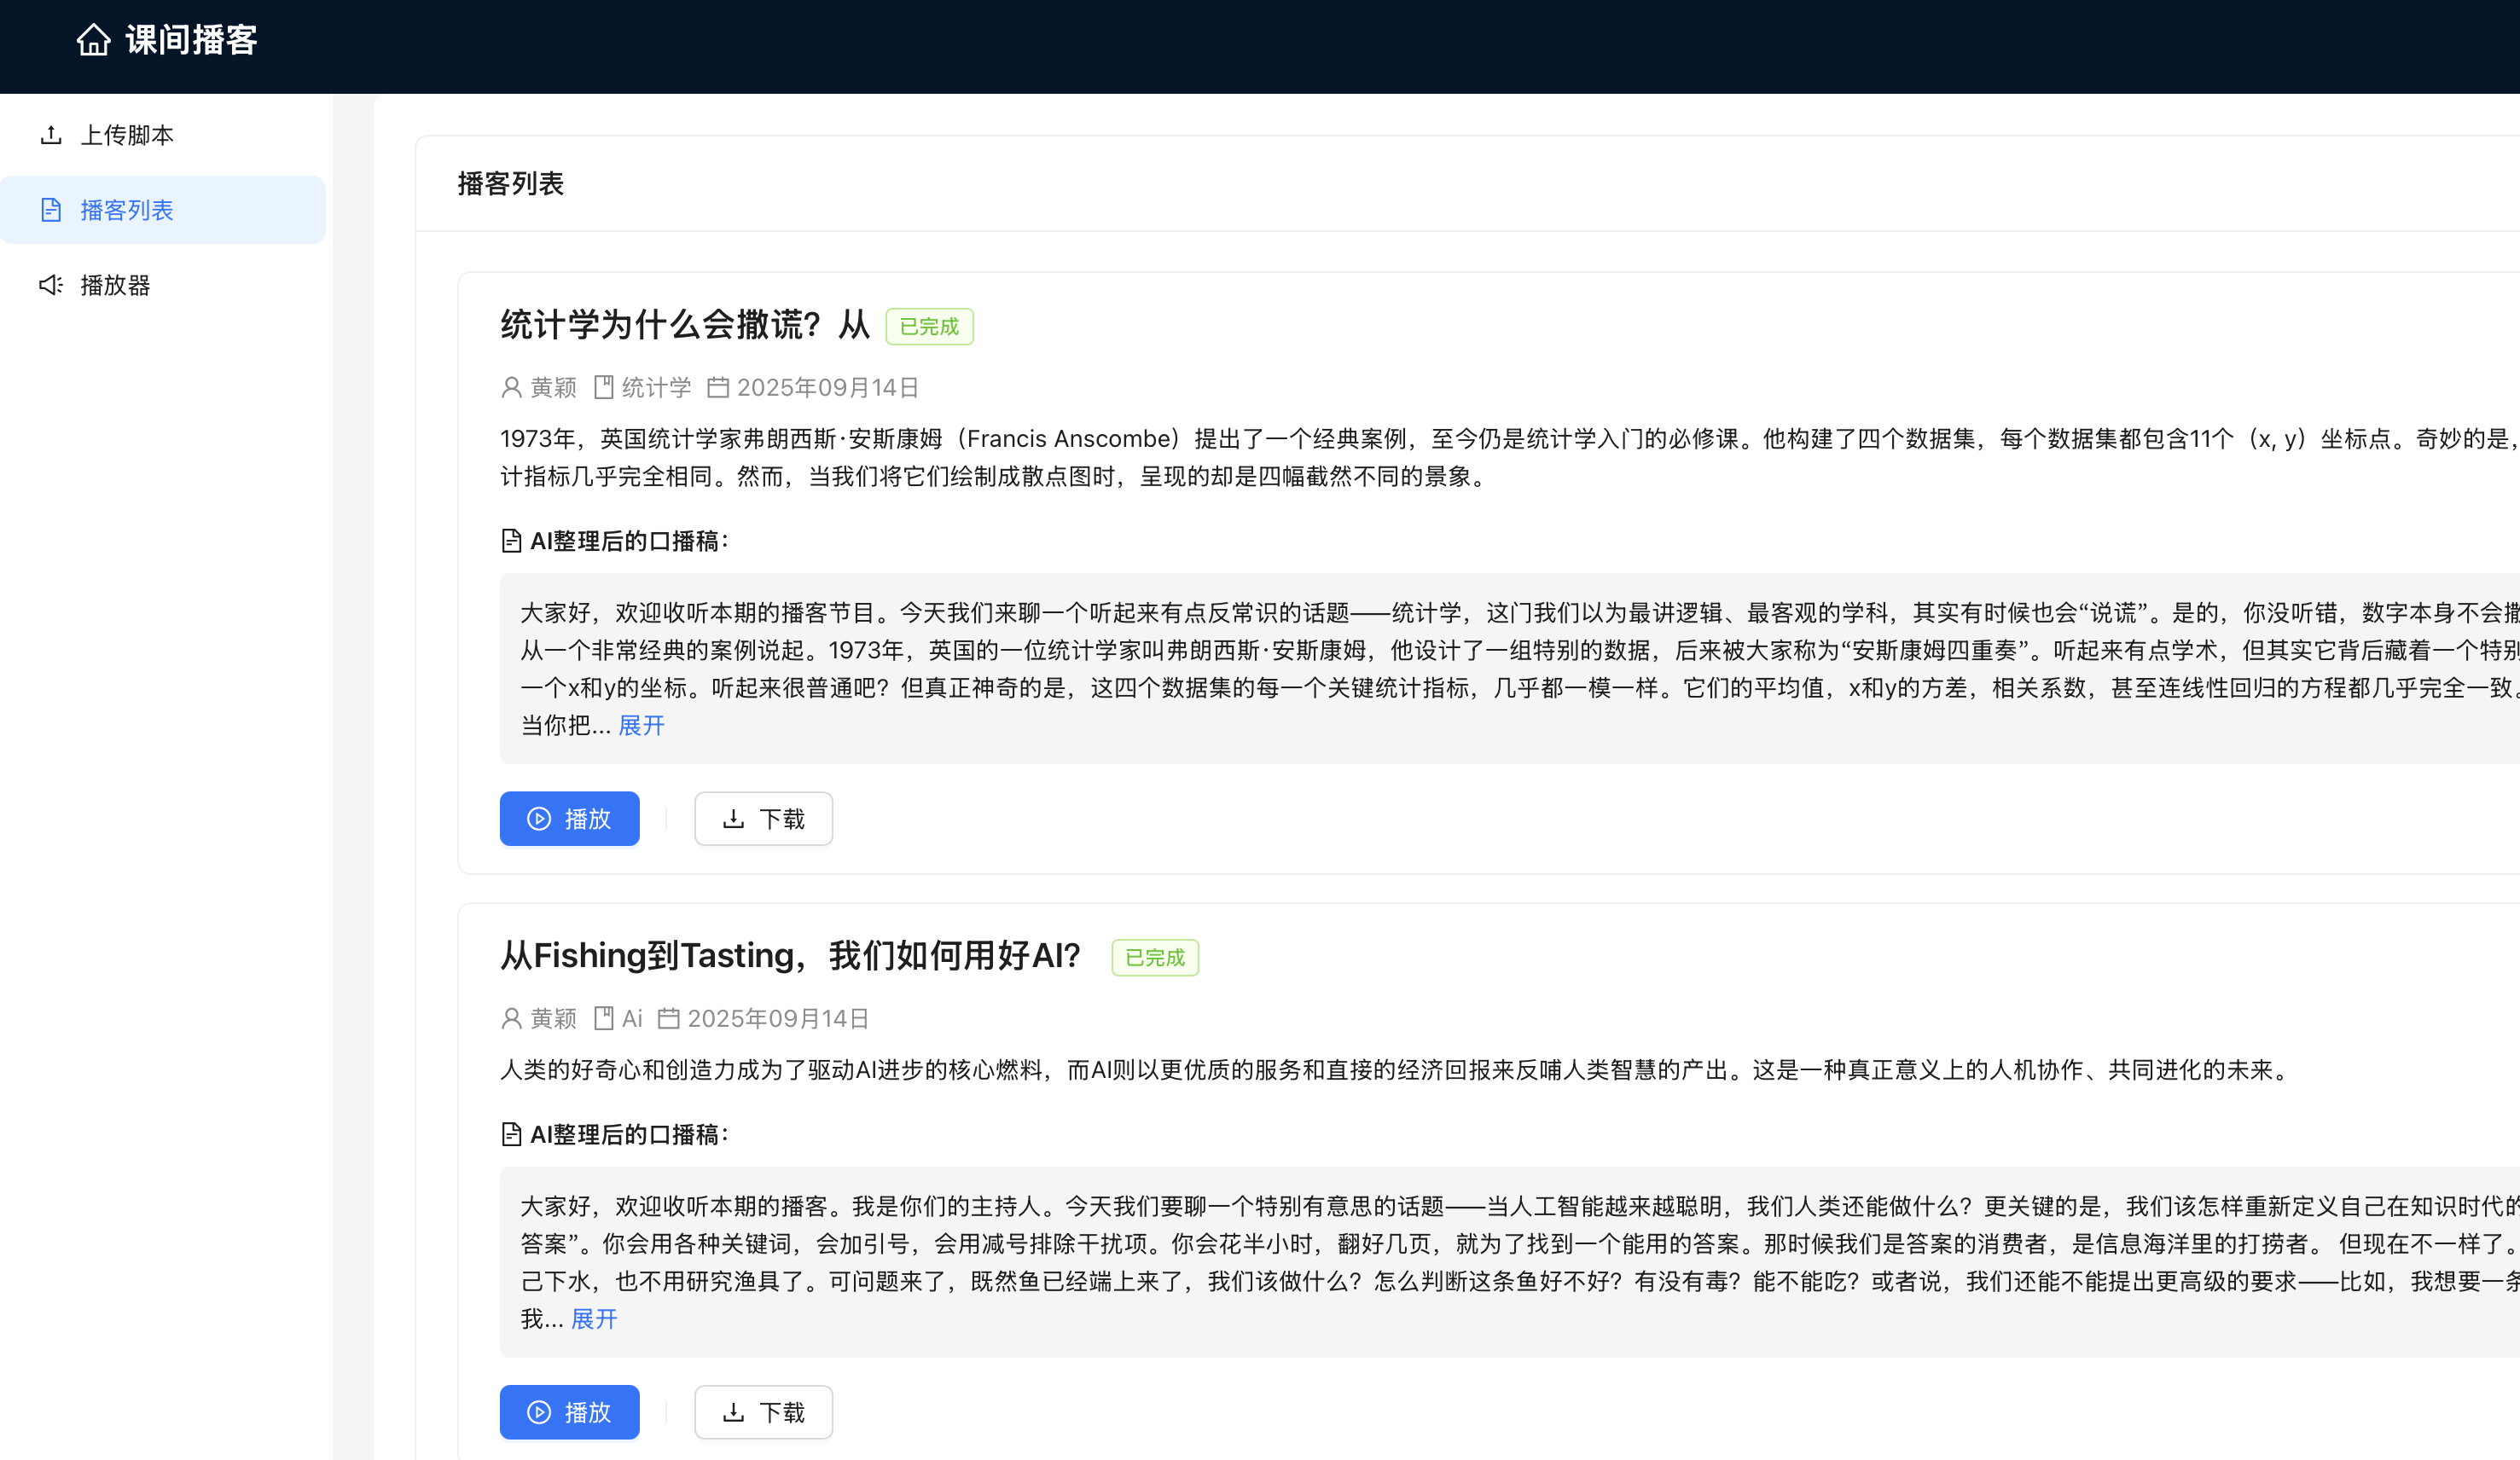Click the home icon in the header
Viewport: 2520px width, 1460px height.
point(94,40)
